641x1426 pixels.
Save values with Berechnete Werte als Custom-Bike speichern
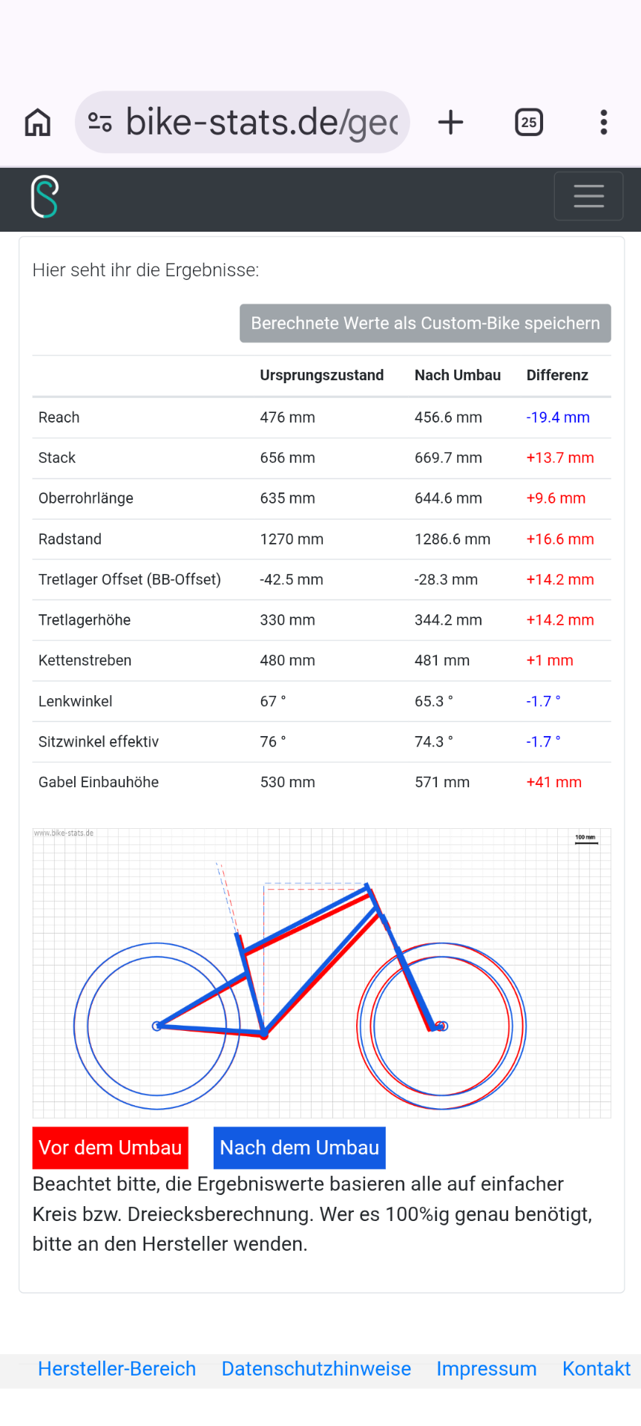click(425, 323)
